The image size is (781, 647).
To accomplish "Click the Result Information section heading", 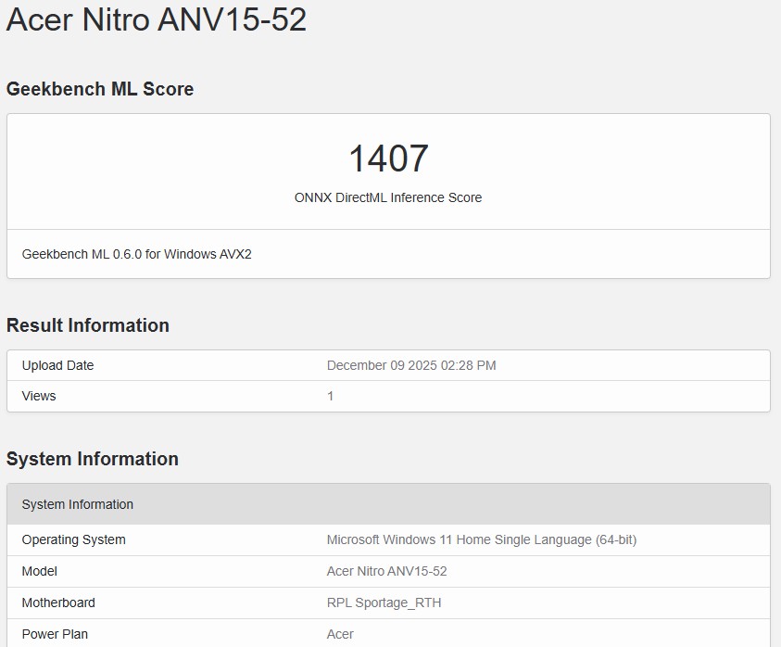I will (x=88, y=325).
